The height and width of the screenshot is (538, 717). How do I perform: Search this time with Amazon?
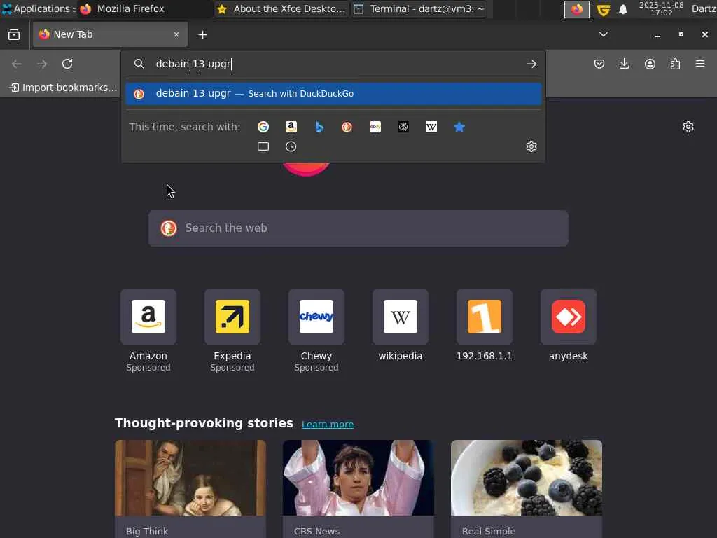(x=291, y=127)
